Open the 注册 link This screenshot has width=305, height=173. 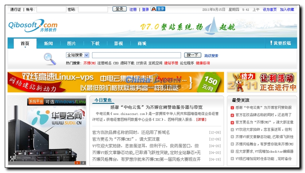tap(133, 9)
